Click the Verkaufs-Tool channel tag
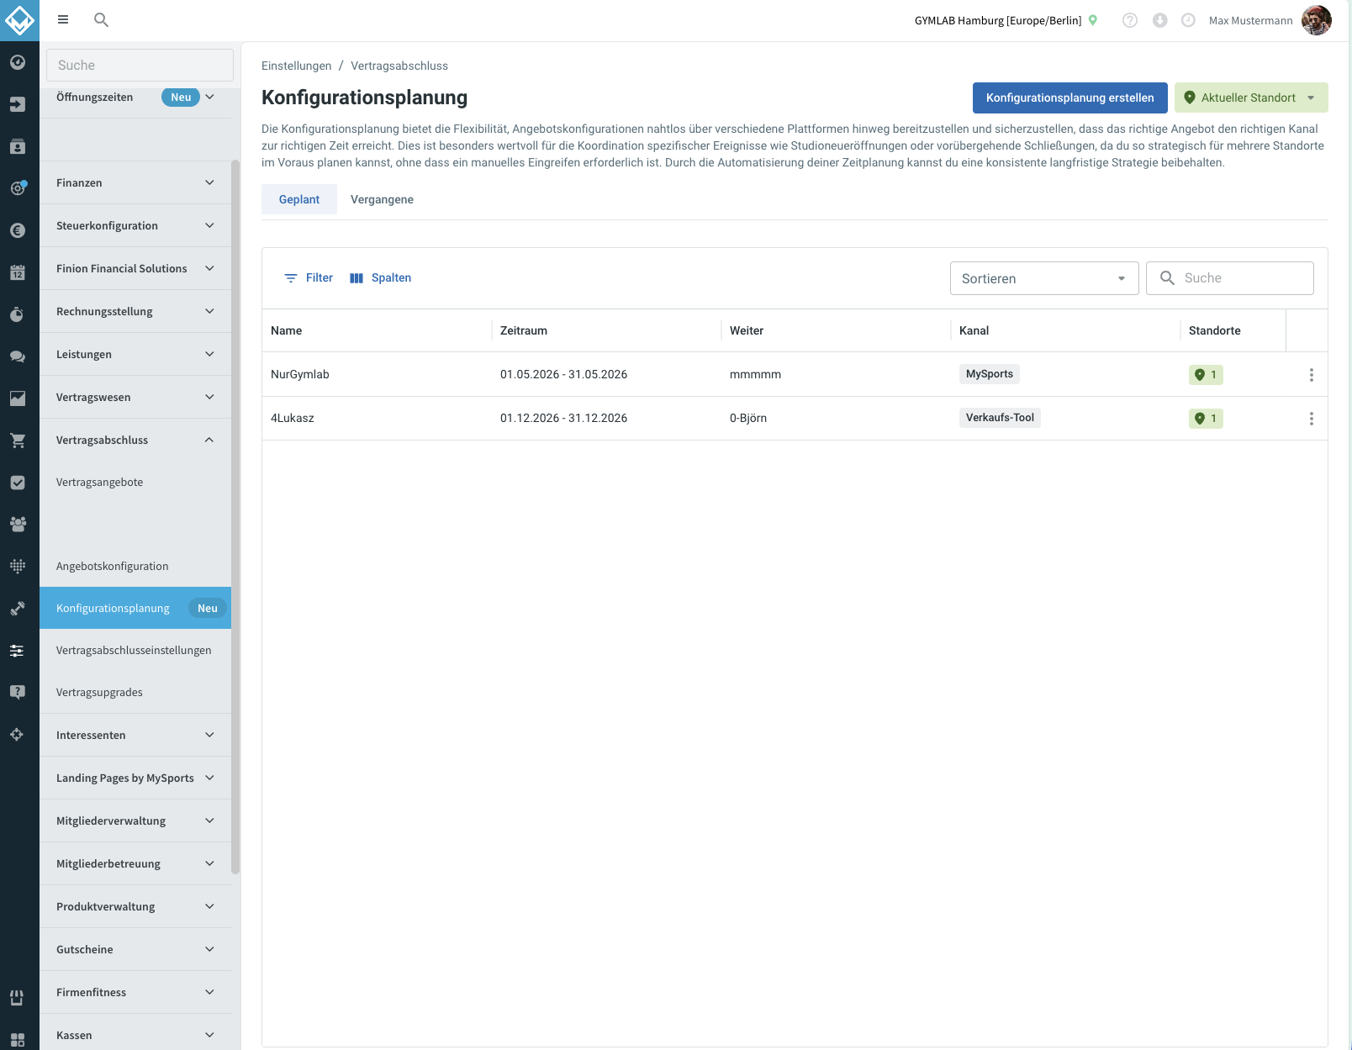Viewport: 1352px width, 1050px height. click(1000, 418)
